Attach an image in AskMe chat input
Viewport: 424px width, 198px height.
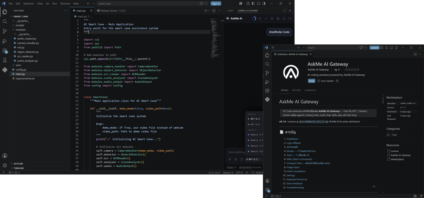(x=236, y=159)
